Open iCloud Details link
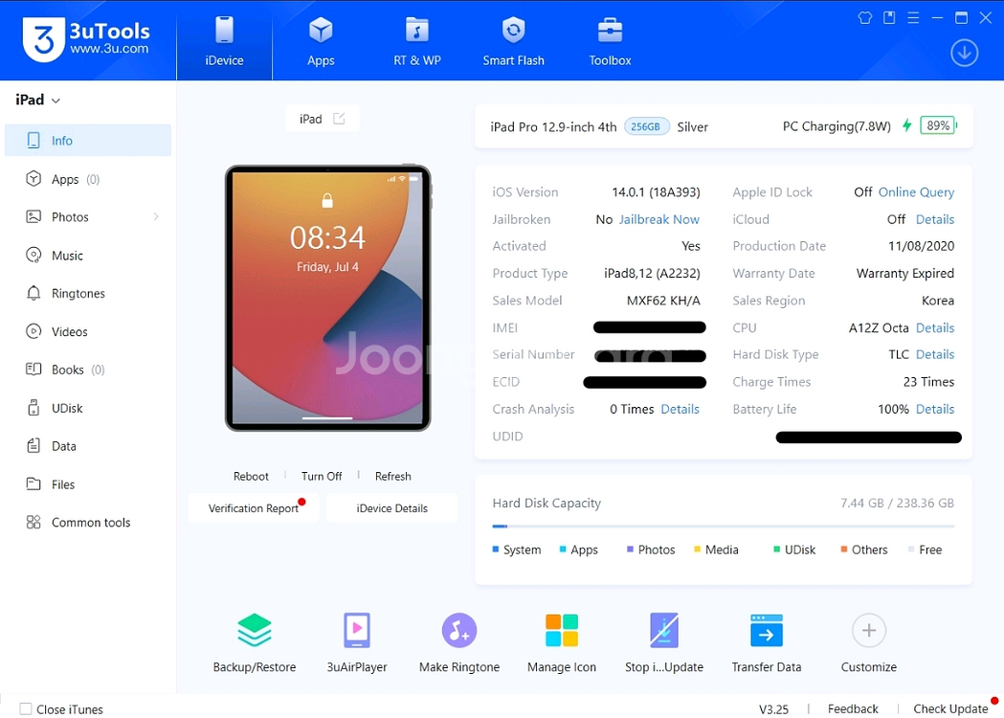Screen dimensions: 1004x718 tap(935, 219)
